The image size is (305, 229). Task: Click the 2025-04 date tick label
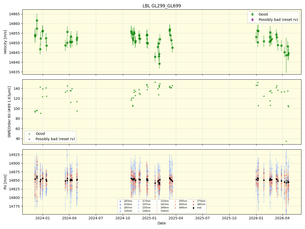(176, 218)
